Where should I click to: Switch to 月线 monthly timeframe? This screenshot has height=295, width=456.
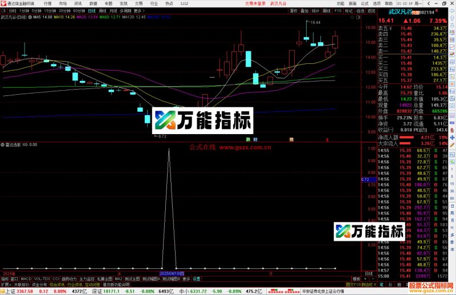[113, 11]
